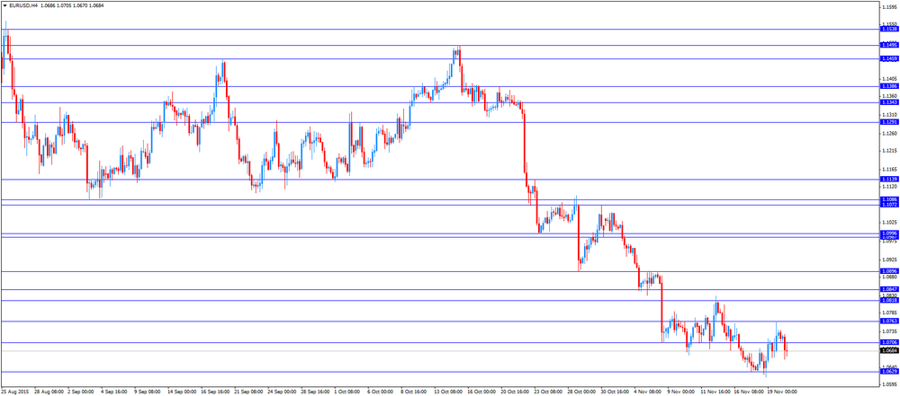Click the 20 Oct 16:00 time axis label
The image size is (900, 396).
[515, 392]
